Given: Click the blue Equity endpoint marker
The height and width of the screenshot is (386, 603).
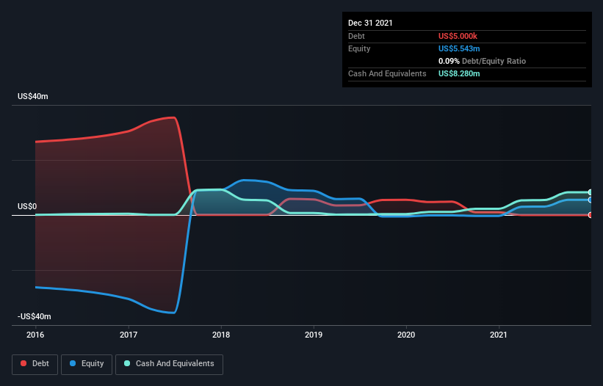Looking at the screenshot, I should [x=591, y=200].
